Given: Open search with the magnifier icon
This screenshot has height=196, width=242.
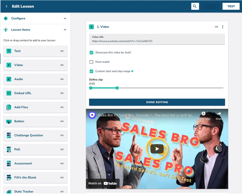Looking at the screenshot, I should pyautogui.click(x=195, y=6).
